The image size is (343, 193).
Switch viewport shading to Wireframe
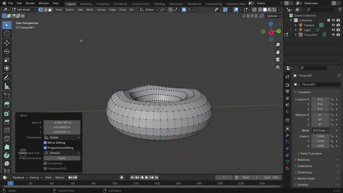tap(260, 10)
